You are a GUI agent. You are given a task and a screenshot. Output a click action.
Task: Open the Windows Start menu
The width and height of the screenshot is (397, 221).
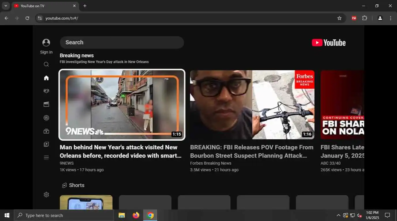[x=7, y=215]
